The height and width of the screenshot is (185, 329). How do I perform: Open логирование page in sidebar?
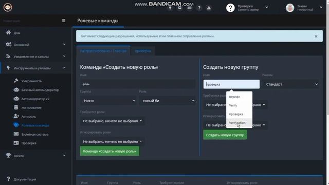tap(31, 107)
